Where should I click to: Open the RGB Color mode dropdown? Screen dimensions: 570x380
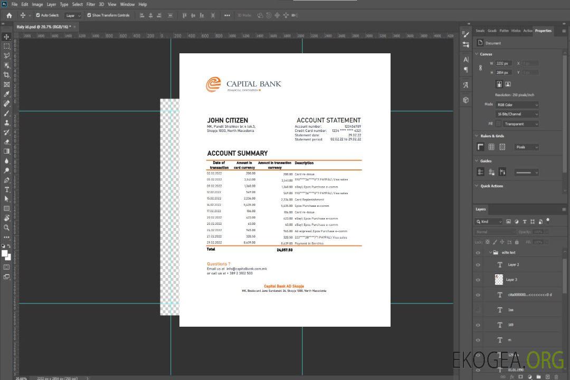tap(517, 104)
